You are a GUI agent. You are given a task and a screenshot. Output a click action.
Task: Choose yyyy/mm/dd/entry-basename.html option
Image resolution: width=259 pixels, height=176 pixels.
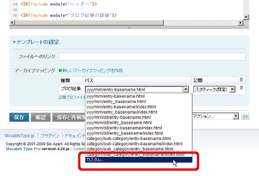pyautogui.click(x=138, y=117)
